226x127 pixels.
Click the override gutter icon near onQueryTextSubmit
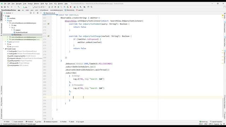pyautogui.click(x=49, y=24)
